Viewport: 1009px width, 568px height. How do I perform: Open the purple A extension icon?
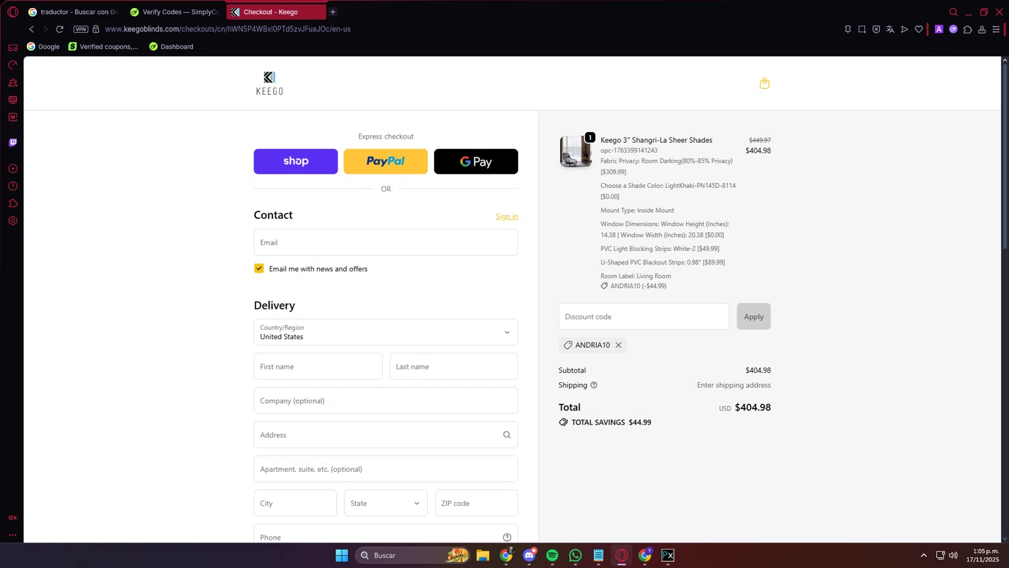click(x=939, y=29)
